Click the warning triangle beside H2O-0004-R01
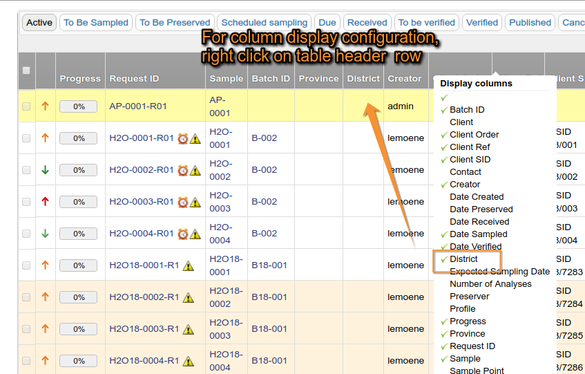Image resolution: width=585 pixels, height=374 pixels. click(195, 234)
